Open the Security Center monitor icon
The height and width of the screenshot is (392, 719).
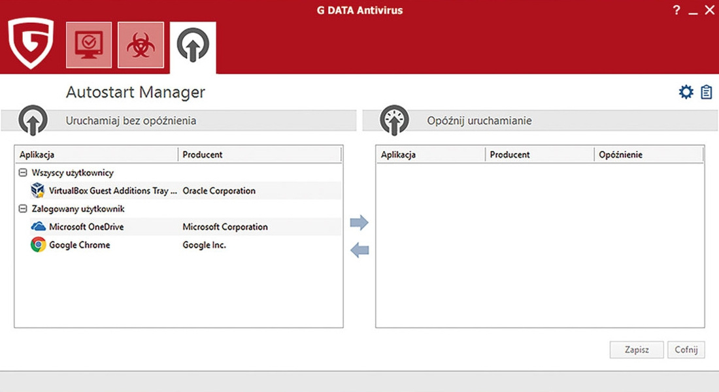[x=88, y=46]
